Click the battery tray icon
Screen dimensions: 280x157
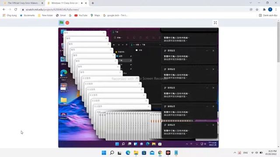click(261, 153)
